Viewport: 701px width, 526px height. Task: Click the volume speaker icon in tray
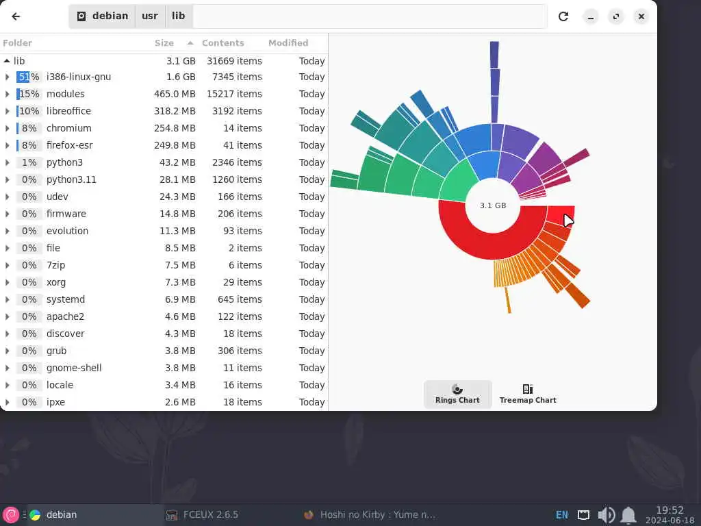point(607,515)
